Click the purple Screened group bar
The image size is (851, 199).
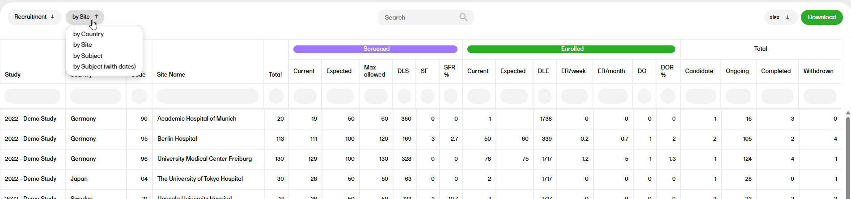click(x=375, y=49)
